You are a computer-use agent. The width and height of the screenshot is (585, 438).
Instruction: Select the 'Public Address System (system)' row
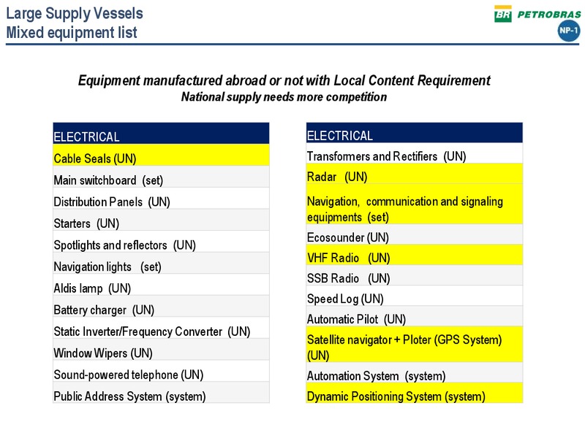point(161,393)
